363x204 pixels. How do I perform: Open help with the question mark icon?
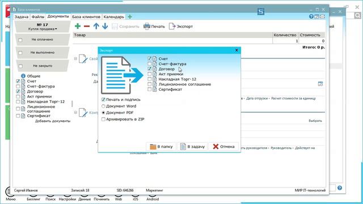(311, 16)
